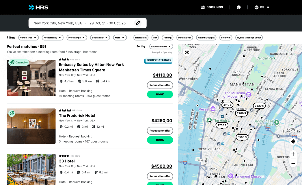Click 33 Hotel price $4500,00
The height and width of the screenshot is (185, 302).
coord(162,166)
